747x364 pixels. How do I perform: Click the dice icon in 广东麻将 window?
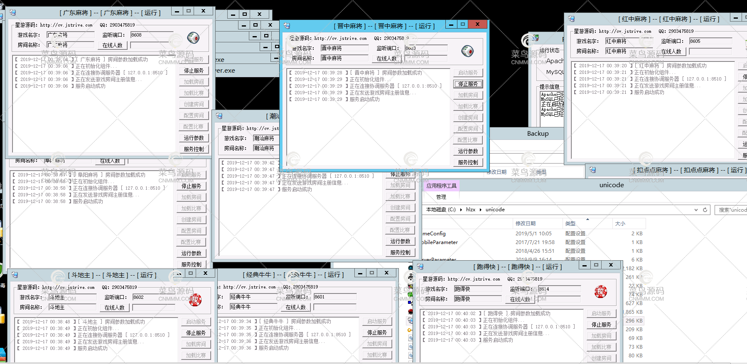tap(193, 38)
